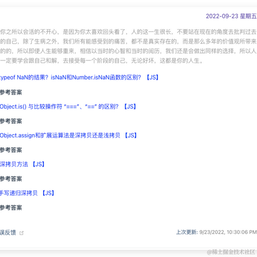
Task: Expand 参考答案 under the typeof NaN question
Action: click(11, 92)
